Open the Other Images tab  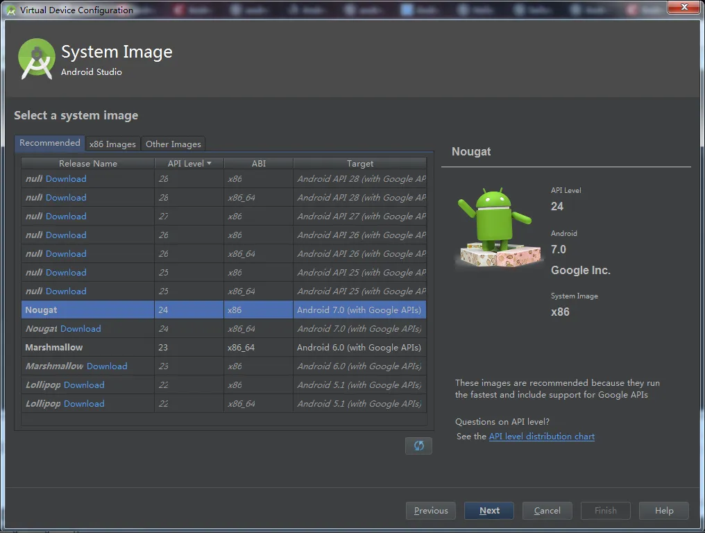[x=173, y=144]
